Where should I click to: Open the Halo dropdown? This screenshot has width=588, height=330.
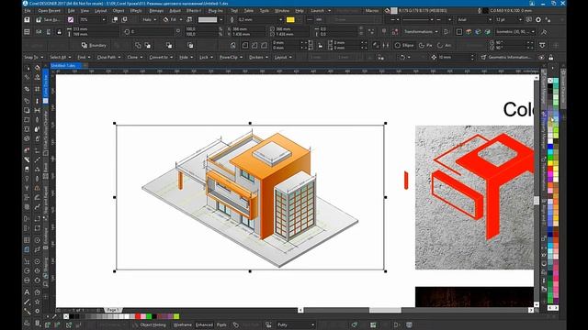(x=149, y=19)
